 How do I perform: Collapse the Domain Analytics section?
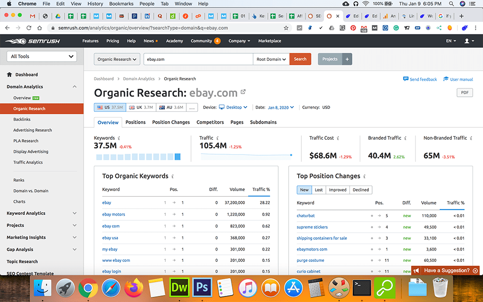(x=75, y=87)
